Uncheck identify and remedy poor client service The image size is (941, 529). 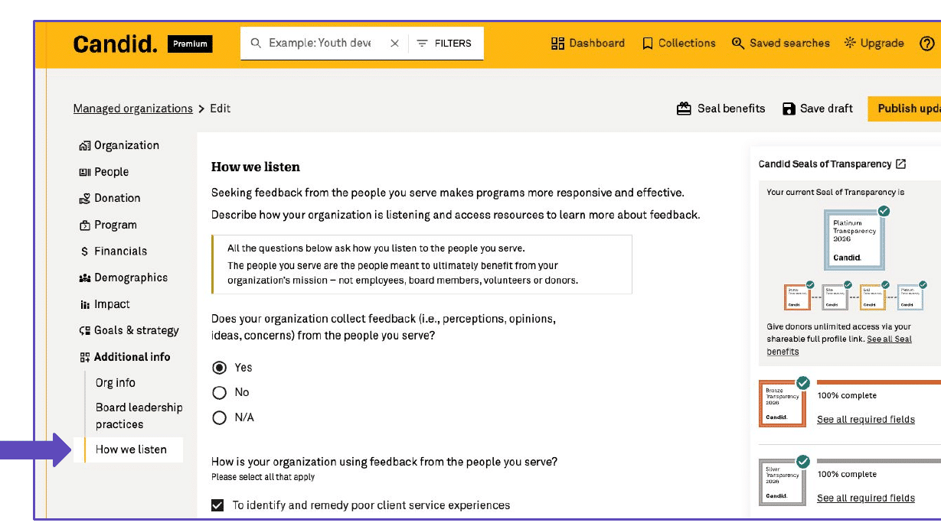coord(218,505)
